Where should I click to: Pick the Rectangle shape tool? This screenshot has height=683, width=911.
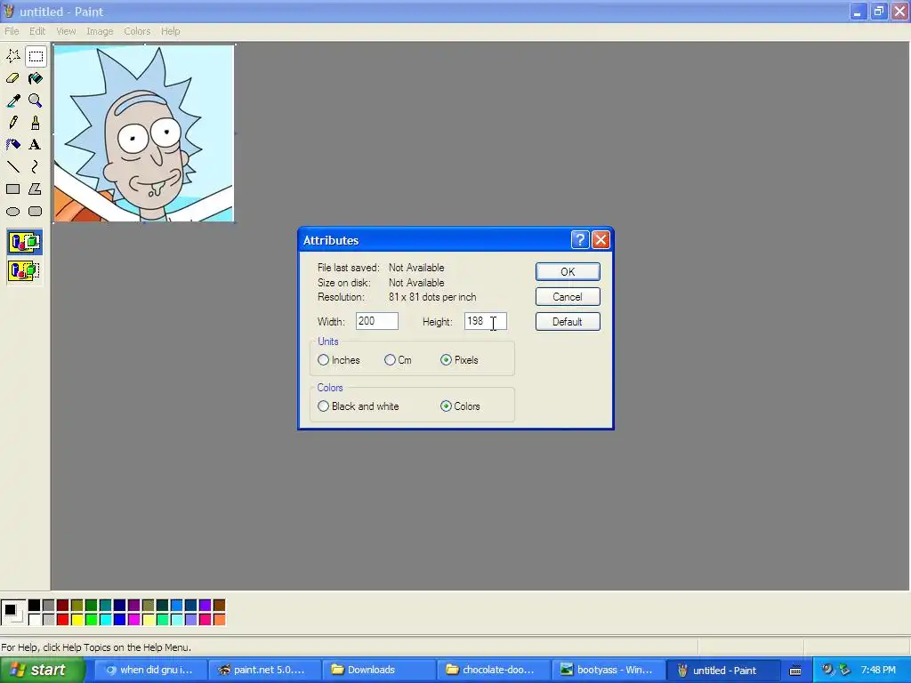point(12,189)
